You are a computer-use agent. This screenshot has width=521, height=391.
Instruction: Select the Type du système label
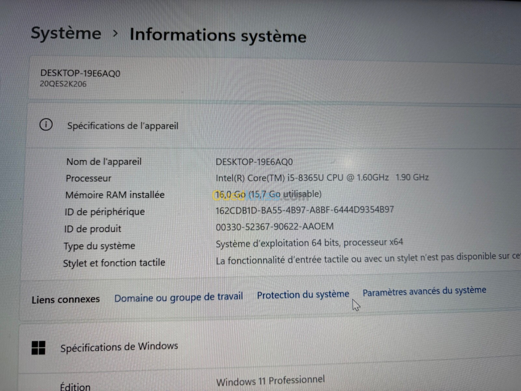[x=99, y=246]
